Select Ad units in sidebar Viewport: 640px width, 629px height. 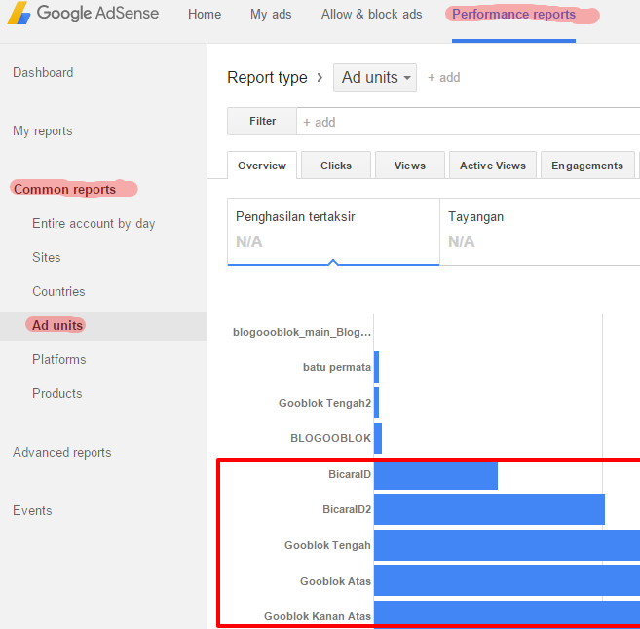pos(57,325)
